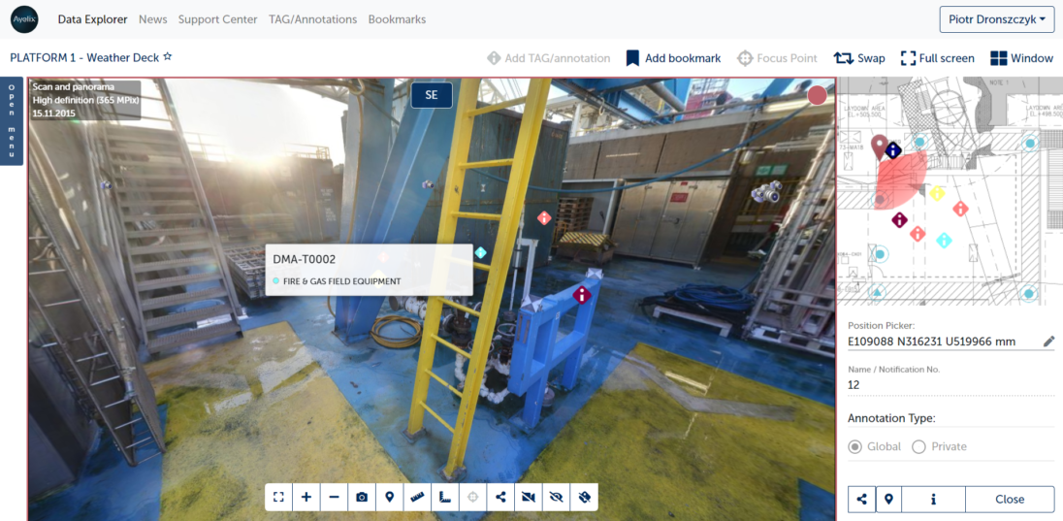Image resolution: width=1063 pixels, height=521 pixels.
Task: Click the SE compass direction badge
Action: tap(432, 95)
